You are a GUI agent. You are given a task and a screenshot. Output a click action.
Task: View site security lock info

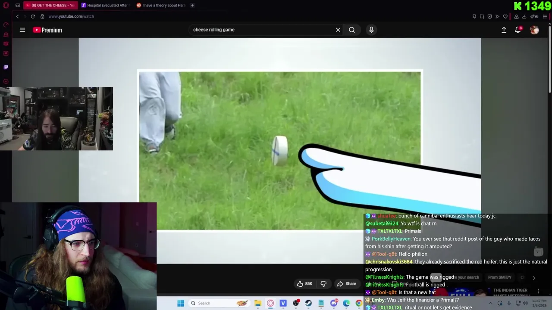(42, 16)
